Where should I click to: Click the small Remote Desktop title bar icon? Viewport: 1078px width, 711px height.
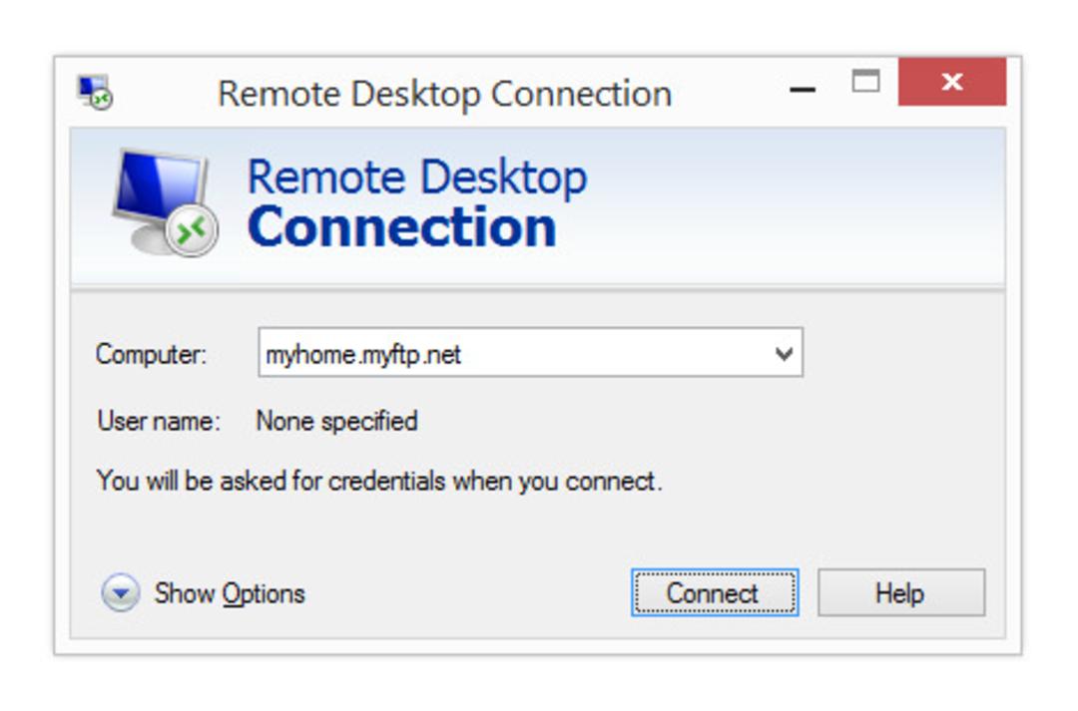[95, 92]
